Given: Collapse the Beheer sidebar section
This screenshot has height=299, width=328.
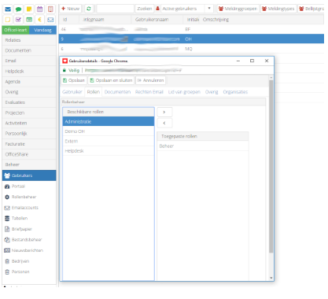Looking at the screenshot, I should click(29, 164).
